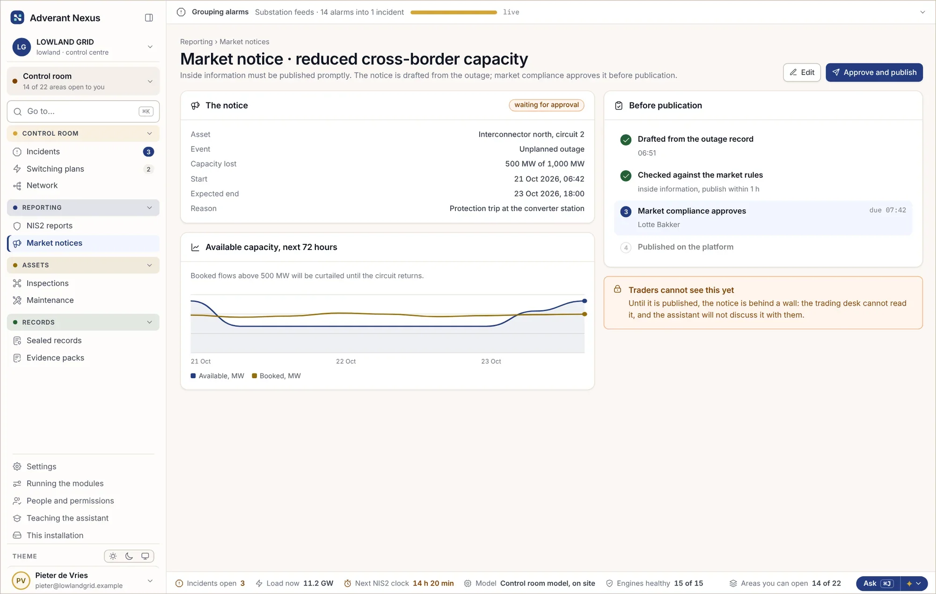Click the This installation drive icon
This screenshot has width=936, height=594.
17,535
